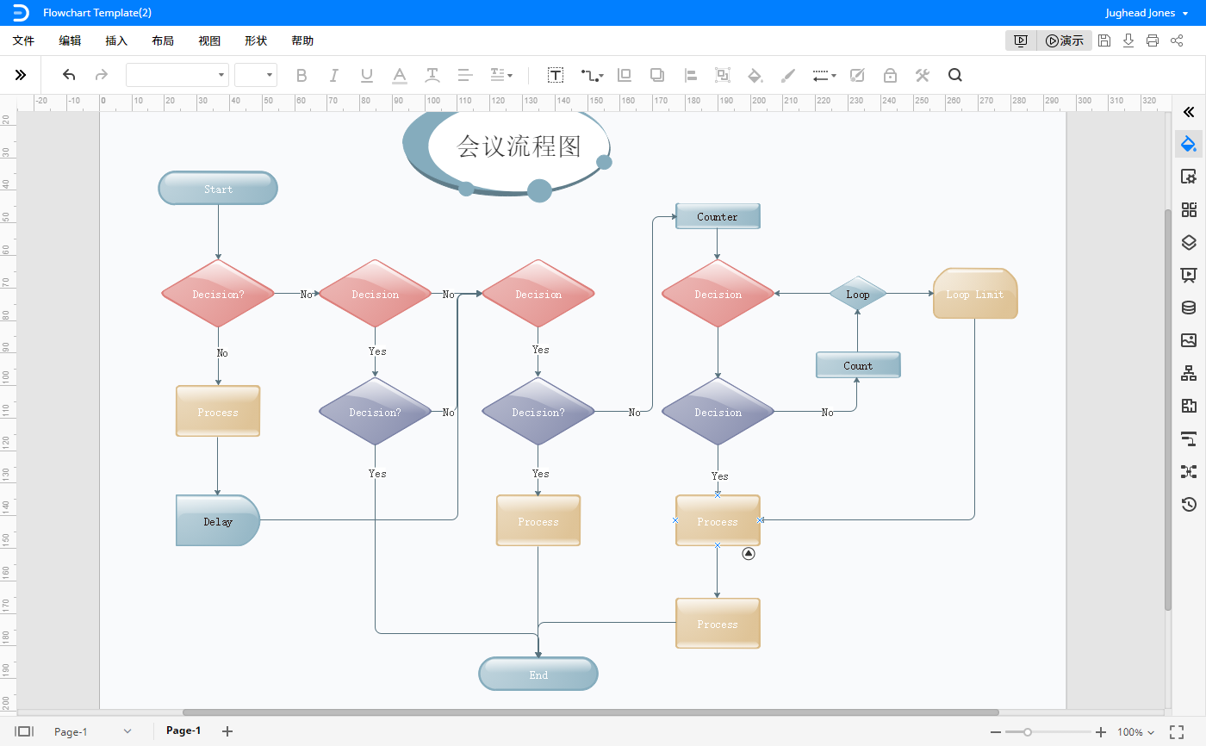Click the 演示 presentation button

pyautogui.click(x=1065, y=40)
